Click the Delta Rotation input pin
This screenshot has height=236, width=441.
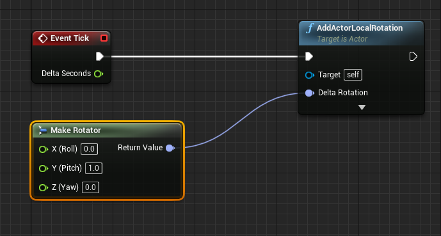click(310, 93)
